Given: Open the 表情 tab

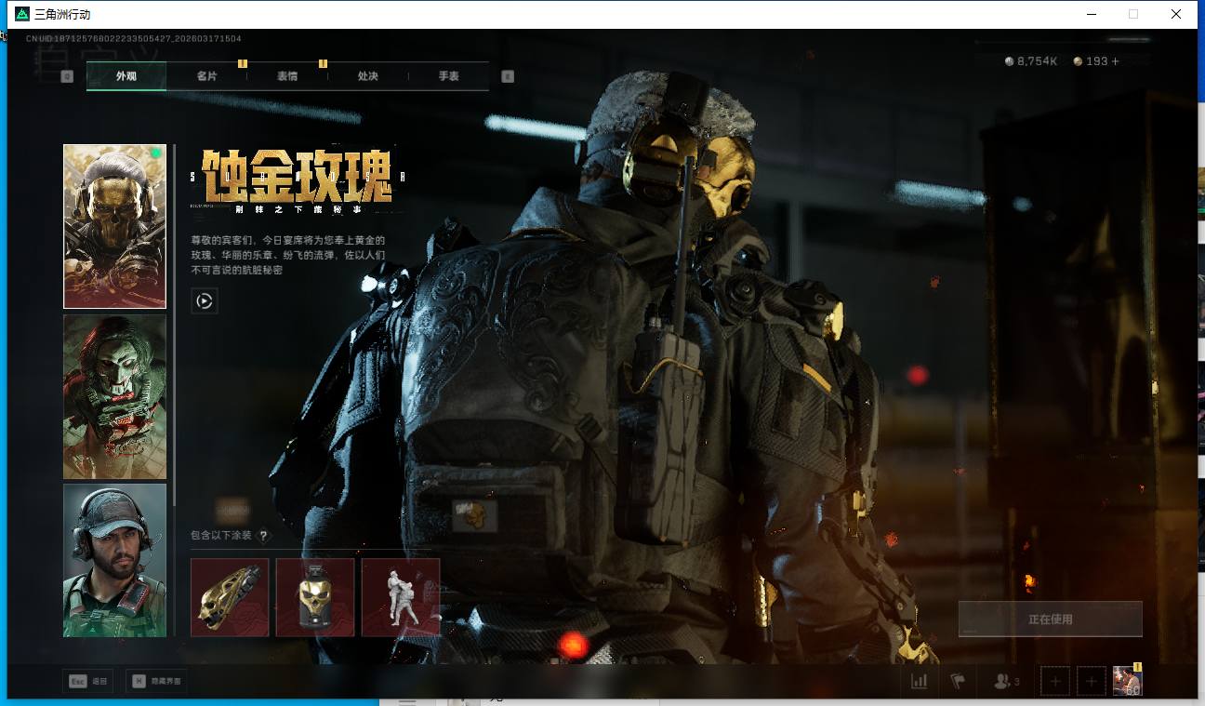Looking at the screenshot, I should pos(287,76).
